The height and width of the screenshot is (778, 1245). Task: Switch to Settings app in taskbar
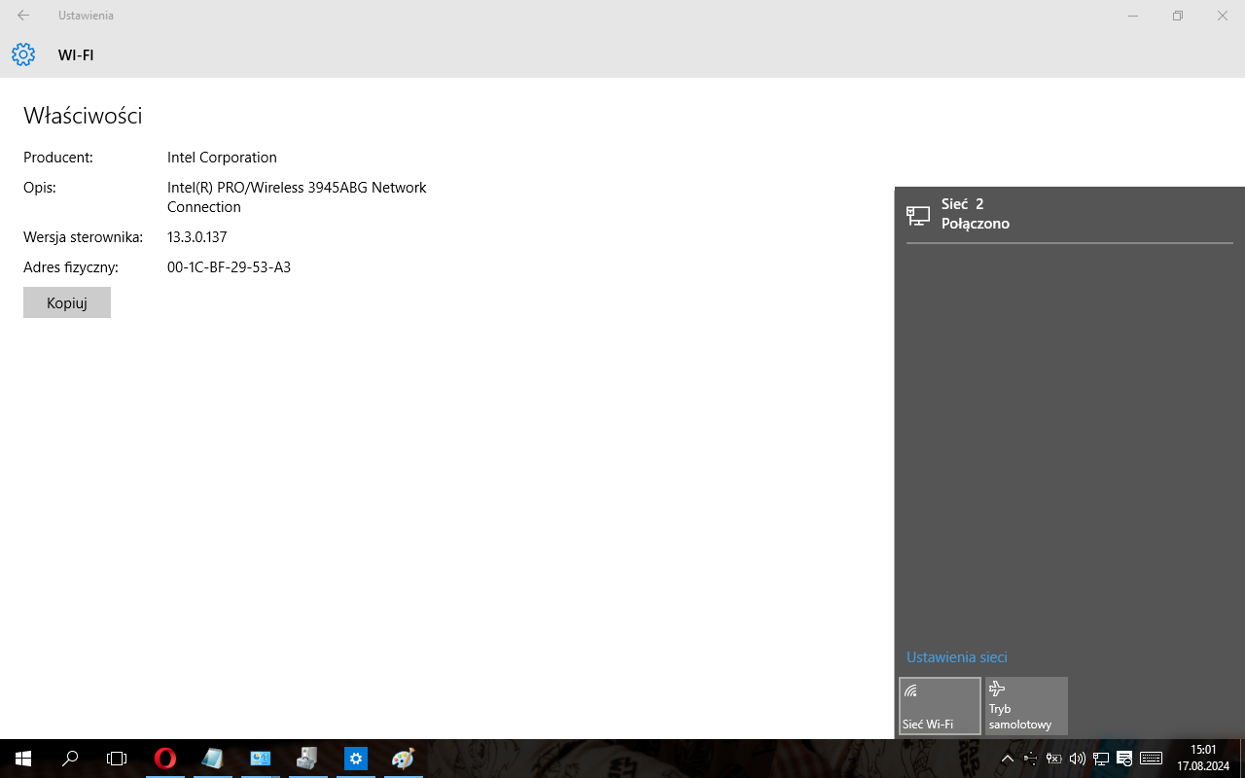point(356,759)
